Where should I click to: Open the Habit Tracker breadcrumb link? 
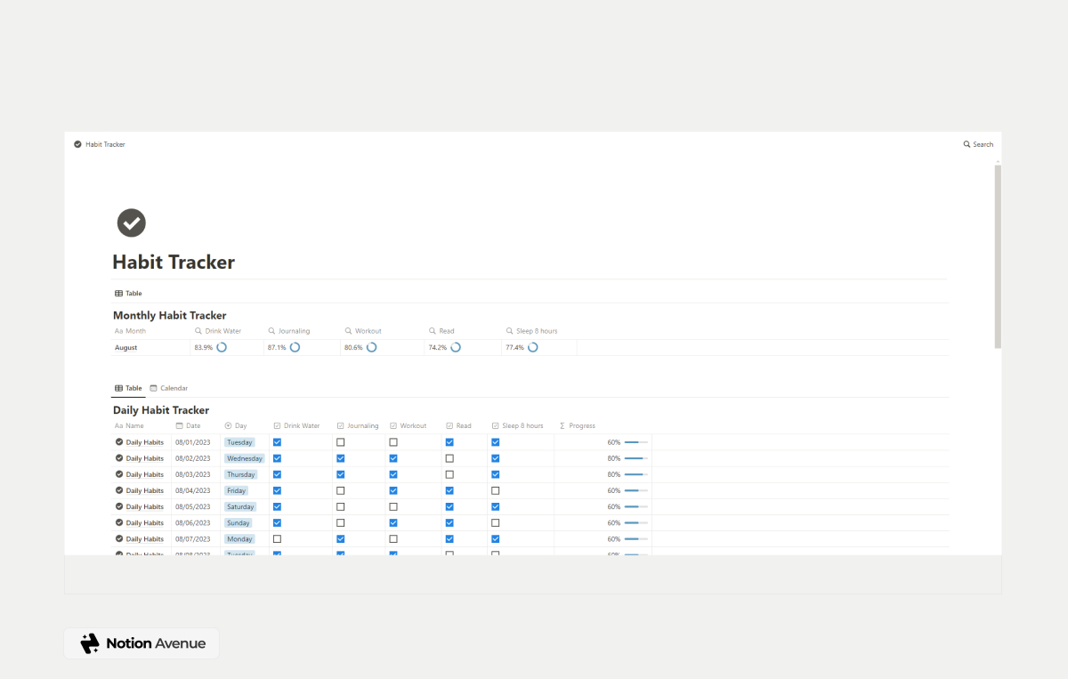pos(104,144)
